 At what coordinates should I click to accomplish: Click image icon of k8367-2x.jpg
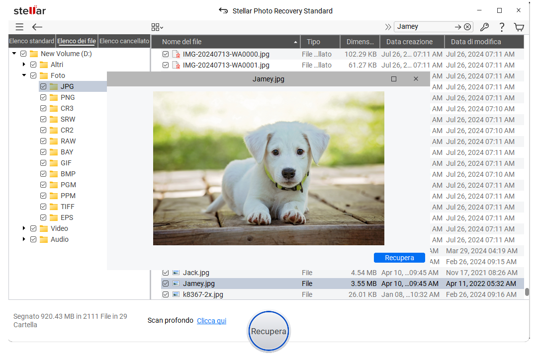point(176,294)
